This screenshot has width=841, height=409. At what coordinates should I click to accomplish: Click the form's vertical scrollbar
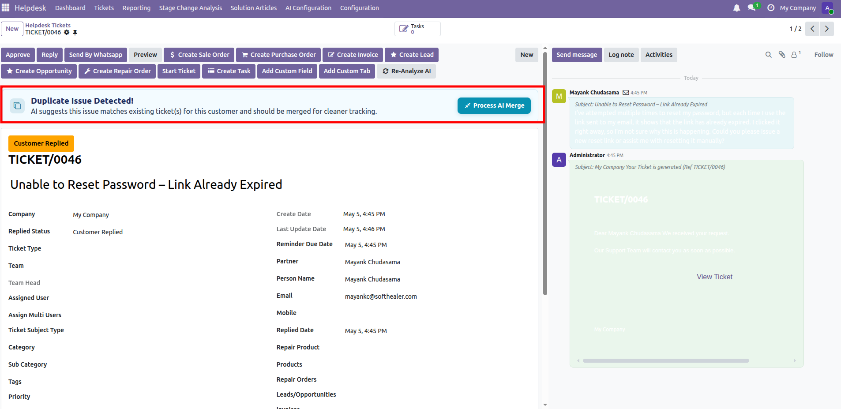point(545,173)
